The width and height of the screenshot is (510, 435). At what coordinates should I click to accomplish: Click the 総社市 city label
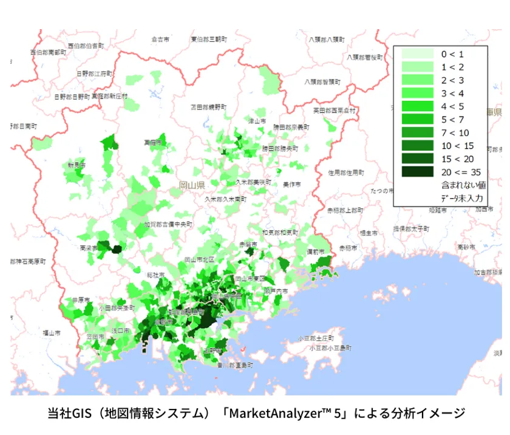click(155, 275)
